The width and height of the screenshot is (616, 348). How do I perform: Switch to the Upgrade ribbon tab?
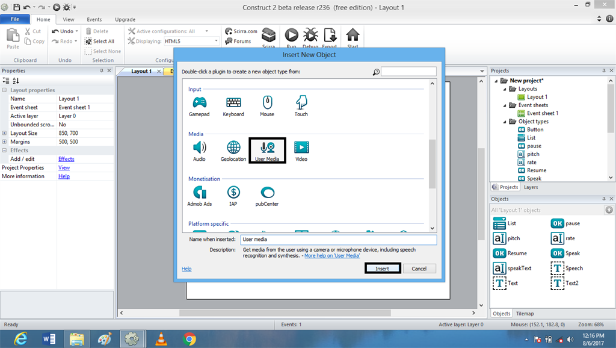point(125,19)
